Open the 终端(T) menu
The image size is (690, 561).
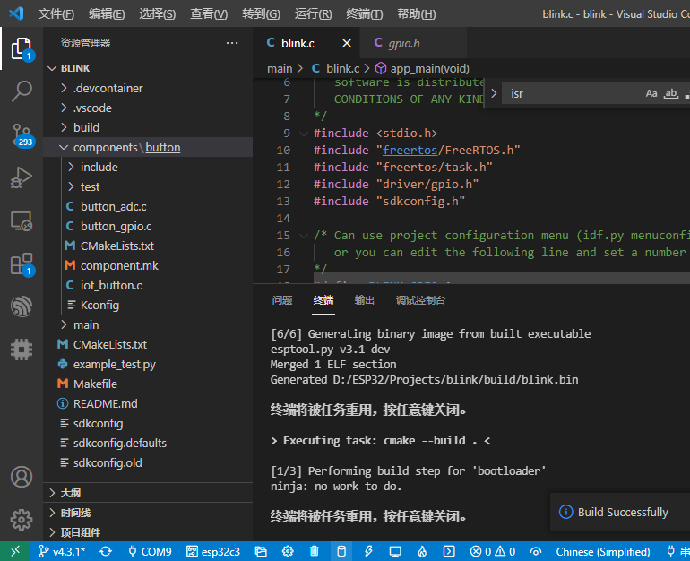[x=365, y=14]
